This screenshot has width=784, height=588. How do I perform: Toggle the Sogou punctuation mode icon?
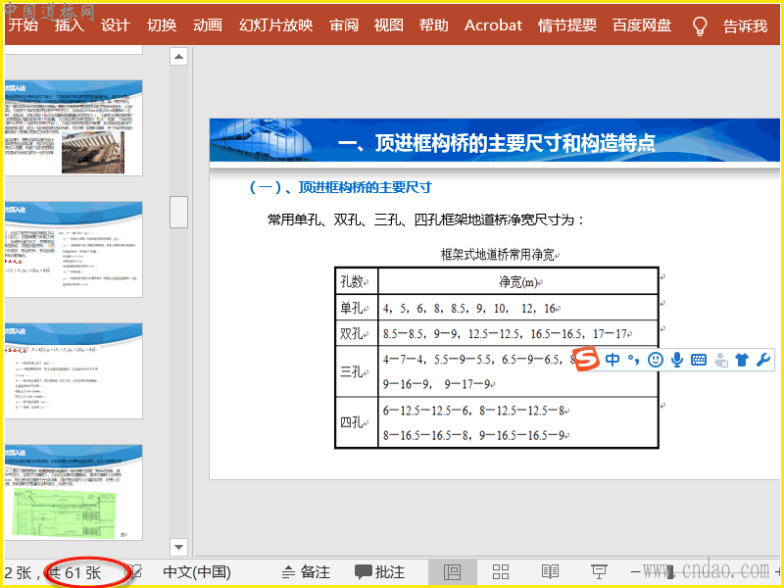(x=633, y=360)
